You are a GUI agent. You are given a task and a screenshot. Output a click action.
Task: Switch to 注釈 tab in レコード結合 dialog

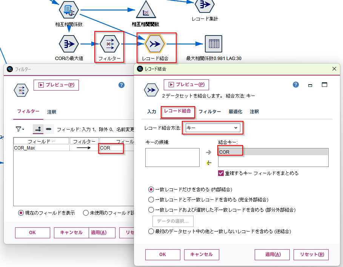(x=254, y=112)
